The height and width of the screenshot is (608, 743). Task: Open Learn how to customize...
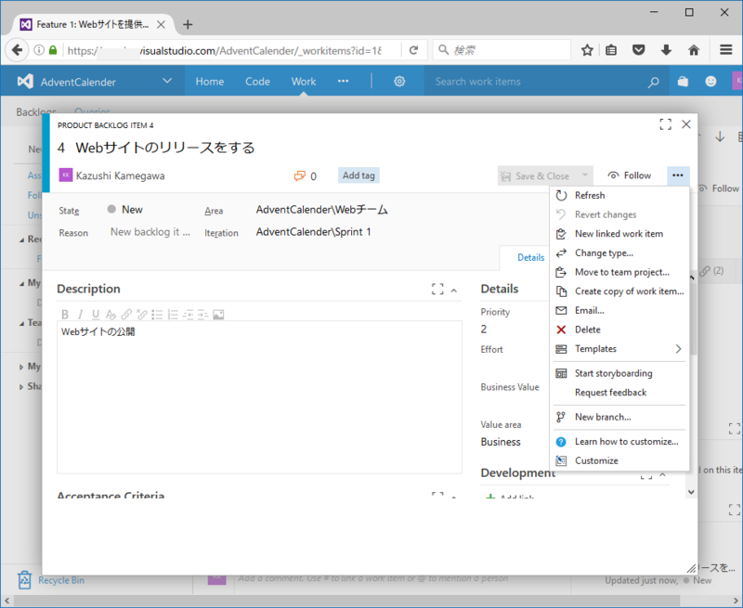coord(619,442)
